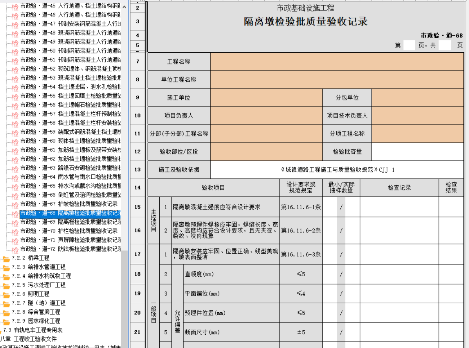Select 市政验·道-56 挡土墙帽石检验批
This screenshot has height=348, width=469.
pyautogui.click(x=70, y=105)
